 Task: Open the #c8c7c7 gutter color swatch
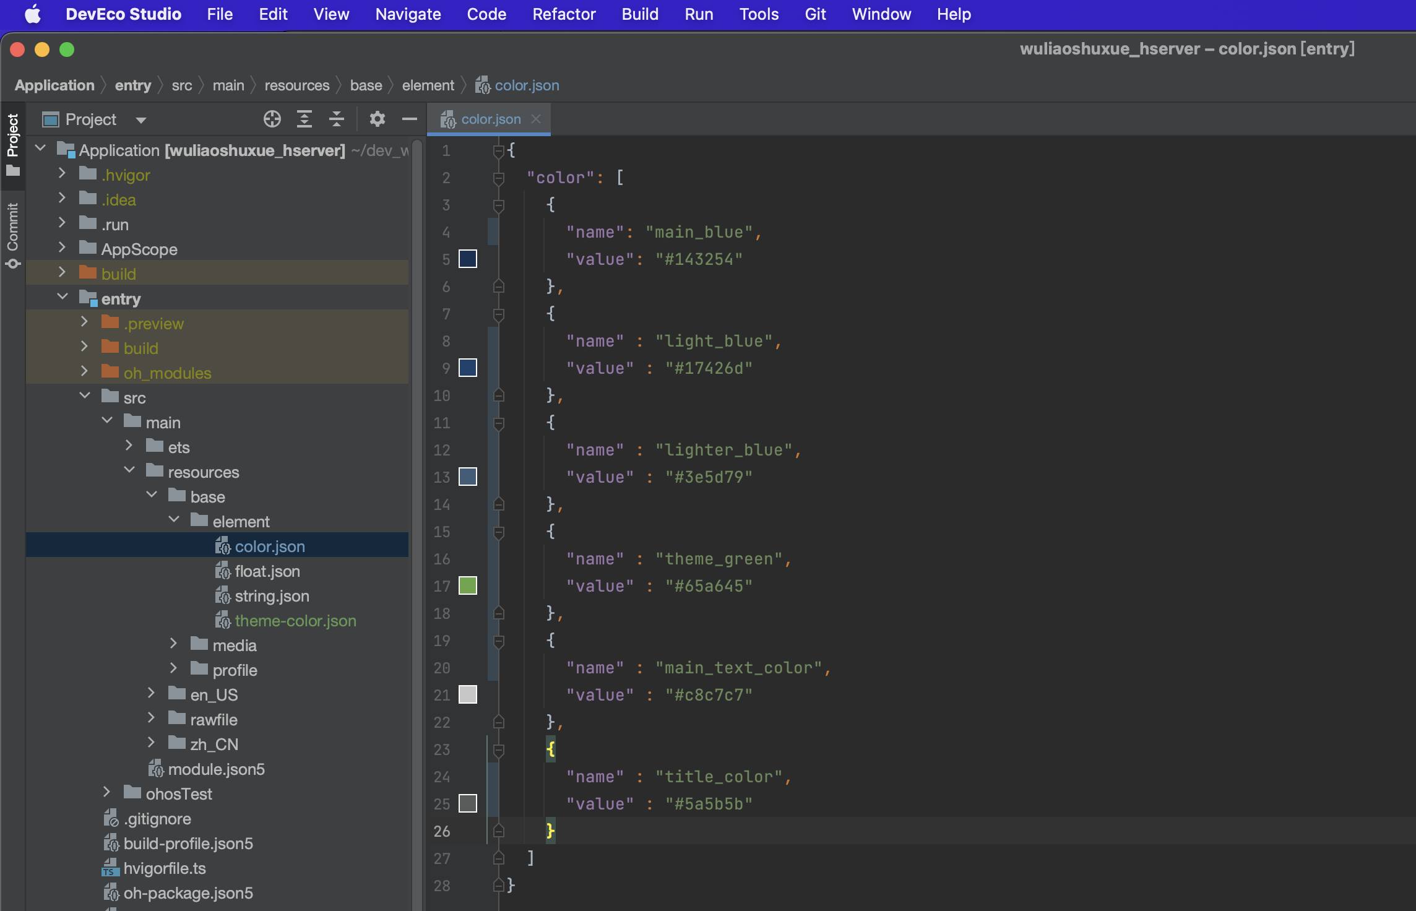coord(468,694)
